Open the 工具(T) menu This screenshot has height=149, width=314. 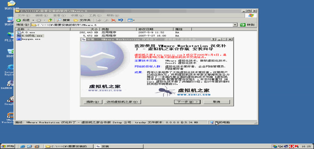click(95, 15)
